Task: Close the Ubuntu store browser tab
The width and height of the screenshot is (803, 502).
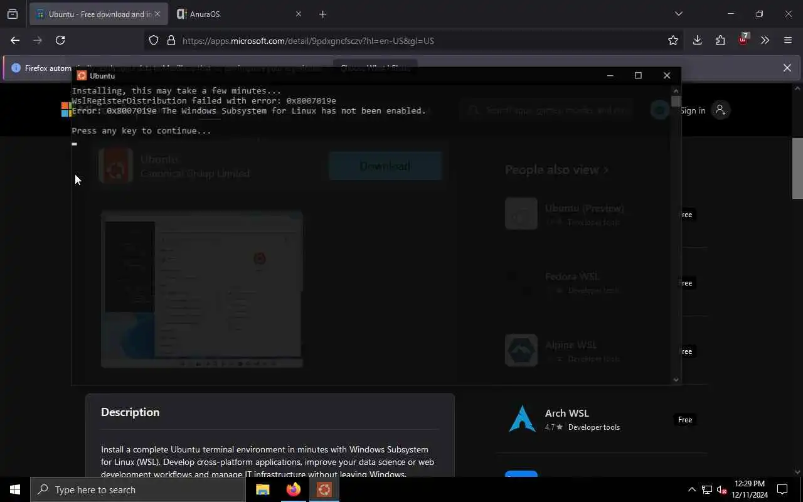Action: 157,14
